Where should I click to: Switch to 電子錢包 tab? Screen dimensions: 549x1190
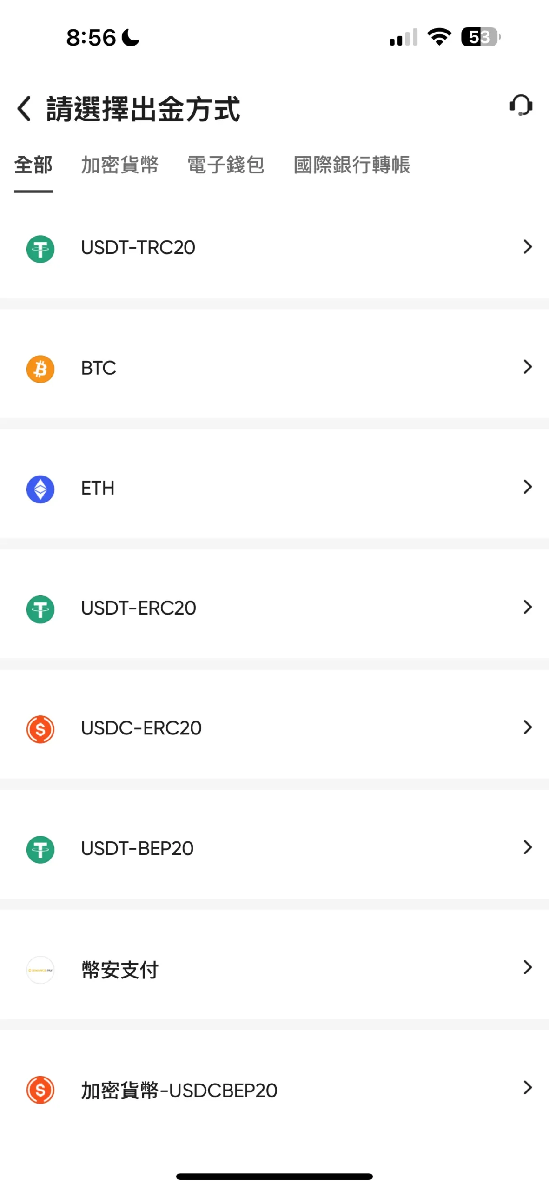(x=226, y=165)
